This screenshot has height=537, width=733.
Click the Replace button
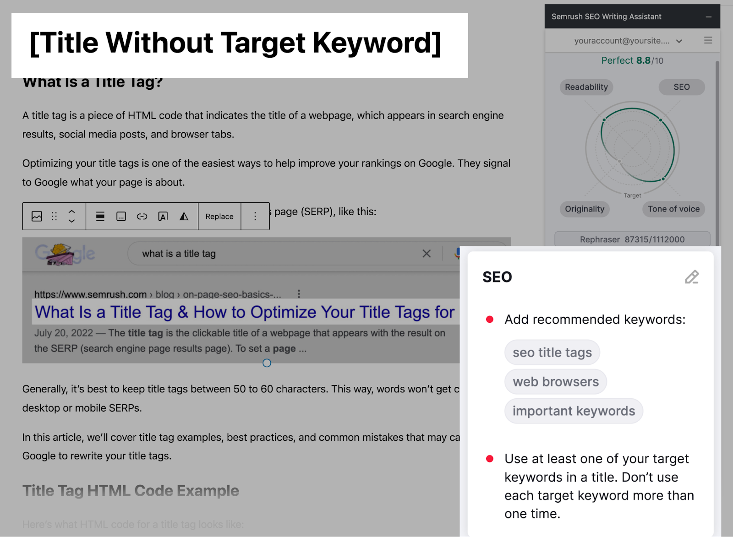tap(219, 216)
